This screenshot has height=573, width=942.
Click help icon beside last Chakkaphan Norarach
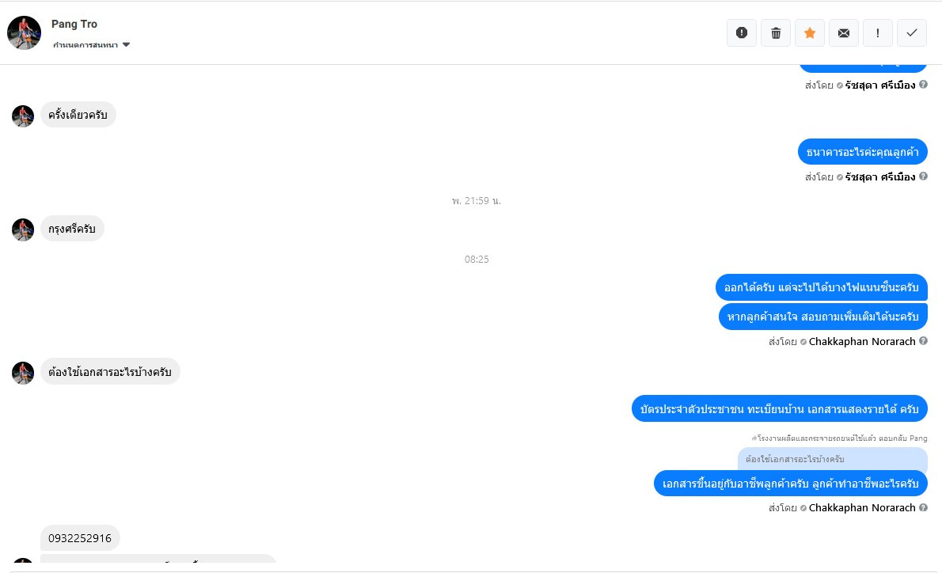click(x=923, y=507)
